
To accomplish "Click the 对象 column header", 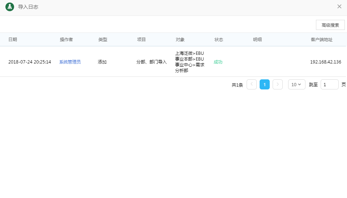I will 180,40.
